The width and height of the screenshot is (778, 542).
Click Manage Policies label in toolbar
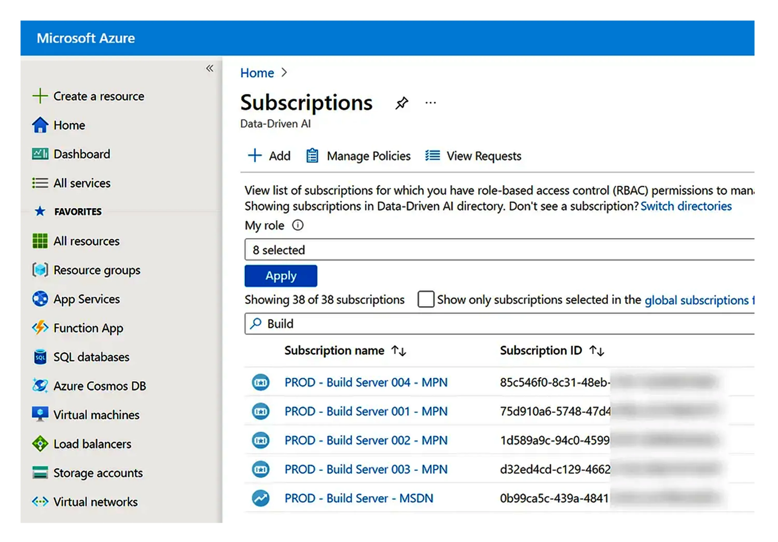(369, 156)
